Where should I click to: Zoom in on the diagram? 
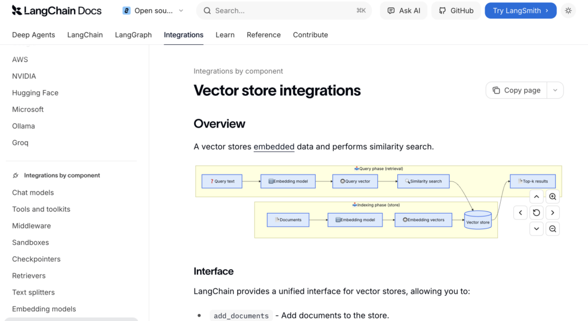[552, 196]
